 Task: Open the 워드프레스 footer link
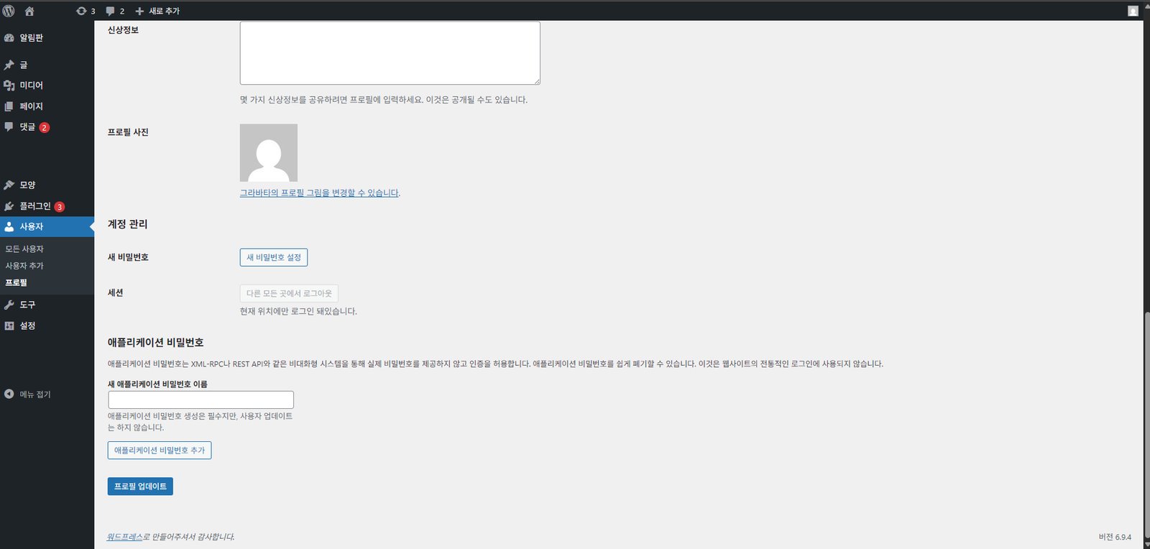pyautogui.click(x=124, y=537)
